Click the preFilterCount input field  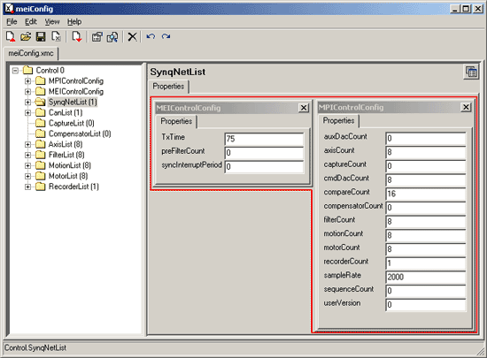click(x=264, y=153)
